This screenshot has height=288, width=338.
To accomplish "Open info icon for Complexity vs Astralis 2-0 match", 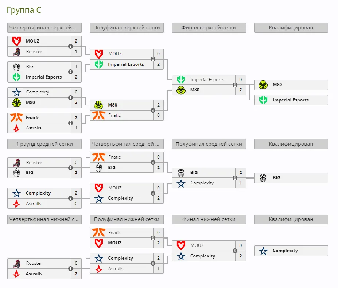I will tap(70, 199).
